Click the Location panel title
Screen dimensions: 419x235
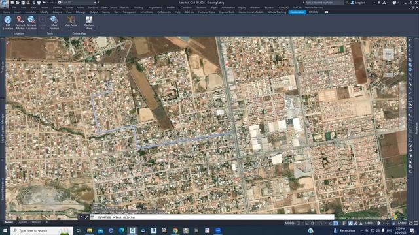(x=19, y=33)
